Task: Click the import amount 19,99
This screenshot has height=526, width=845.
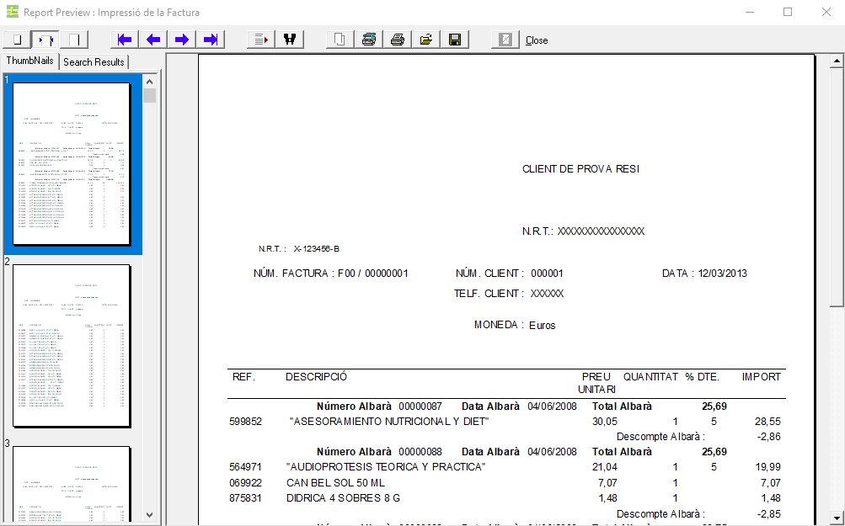Action: point(768,467)
